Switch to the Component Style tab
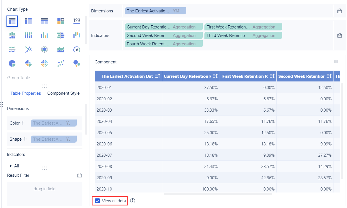 click(63, 93)
